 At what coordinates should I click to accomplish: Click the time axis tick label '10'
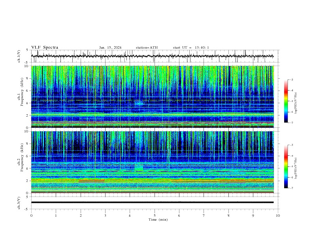(278, 216)
